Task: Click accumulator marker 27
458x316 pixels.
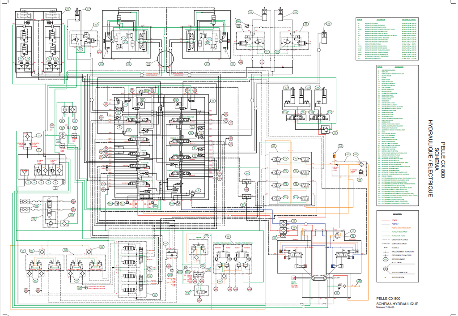Action: [88, 9]
